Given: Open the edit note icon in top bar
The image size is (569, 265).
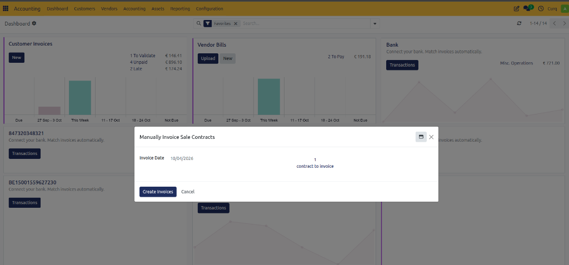Looking at the screenshot, I should click(517, 8).
